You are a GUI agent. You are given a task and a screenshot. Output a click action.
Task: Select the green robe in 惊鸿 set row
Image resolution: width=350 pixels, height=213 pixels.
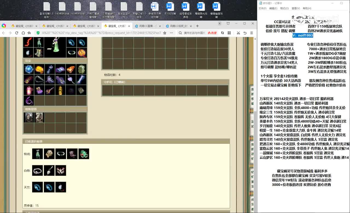coord(37,154)
